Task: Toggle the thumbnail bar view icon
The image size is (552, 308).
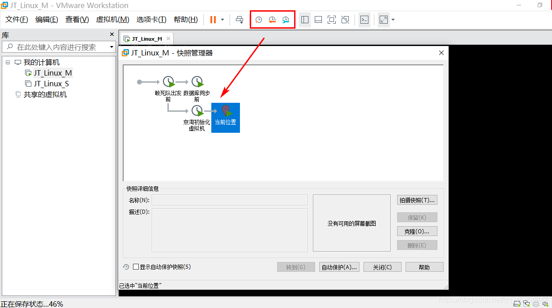Action: tap(318, 20)
